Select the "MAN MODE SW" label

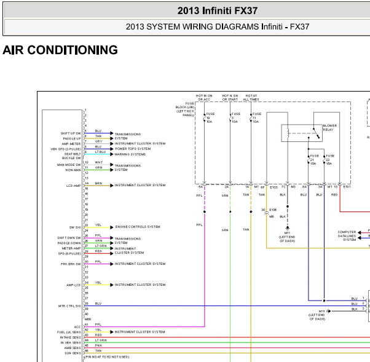(69, 165)
